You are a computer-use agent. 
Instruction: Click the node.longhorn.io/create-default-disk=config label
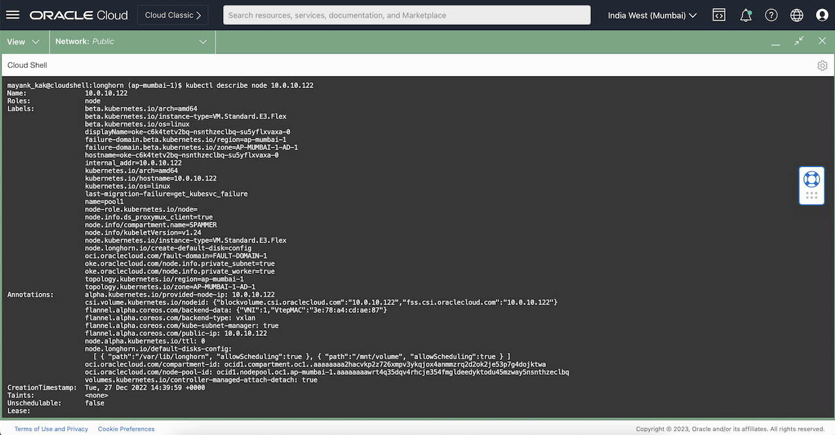point(168,248)
